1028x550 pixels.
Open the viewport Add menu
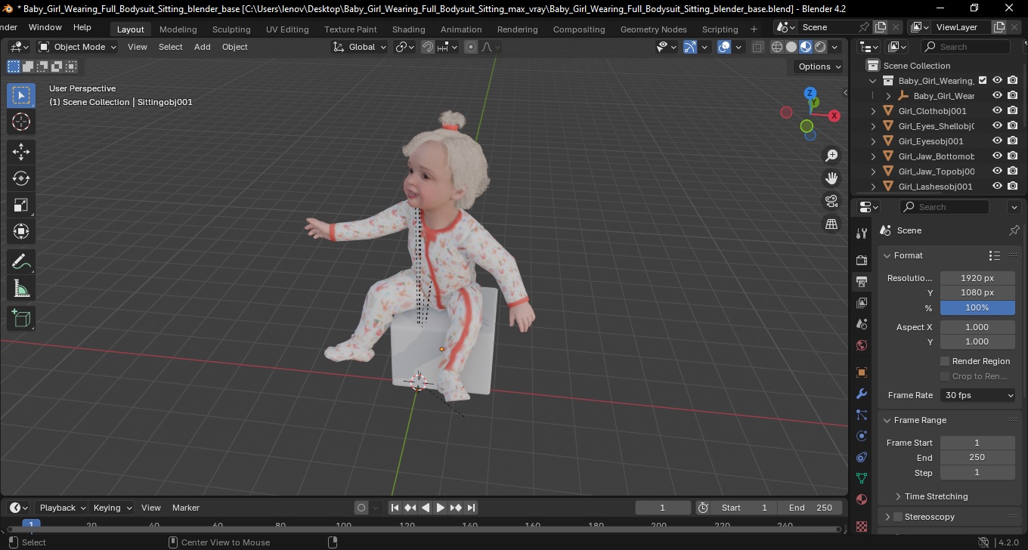[x=203, y=47]
